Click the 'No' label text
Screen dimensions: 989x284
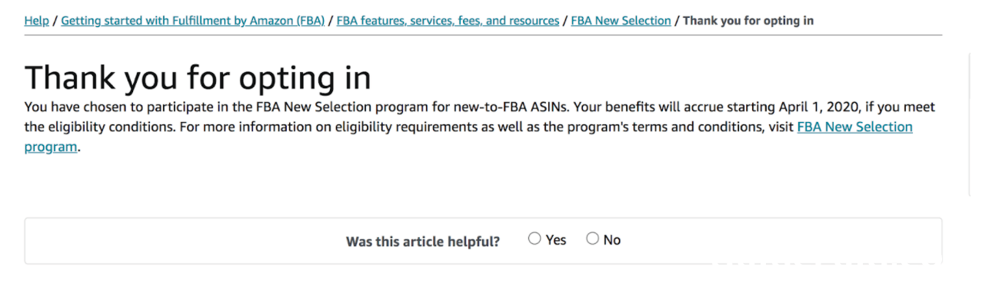(x=612, y=240)
